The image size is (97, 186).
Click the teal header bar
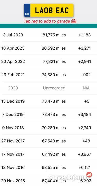point(48,26)
